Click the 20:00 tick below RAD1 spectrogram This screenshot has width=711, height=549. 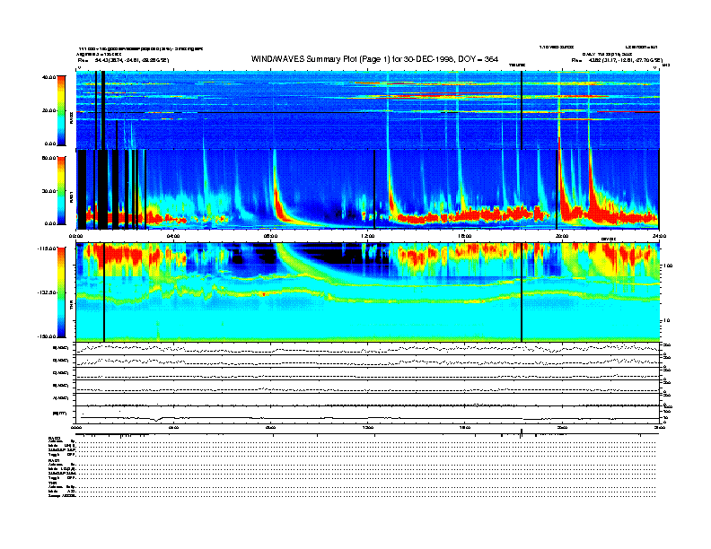point(562,236)
